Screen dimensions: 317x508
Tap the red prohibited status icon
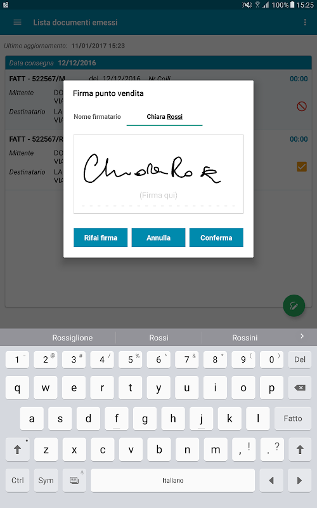(x=302, y=106)
